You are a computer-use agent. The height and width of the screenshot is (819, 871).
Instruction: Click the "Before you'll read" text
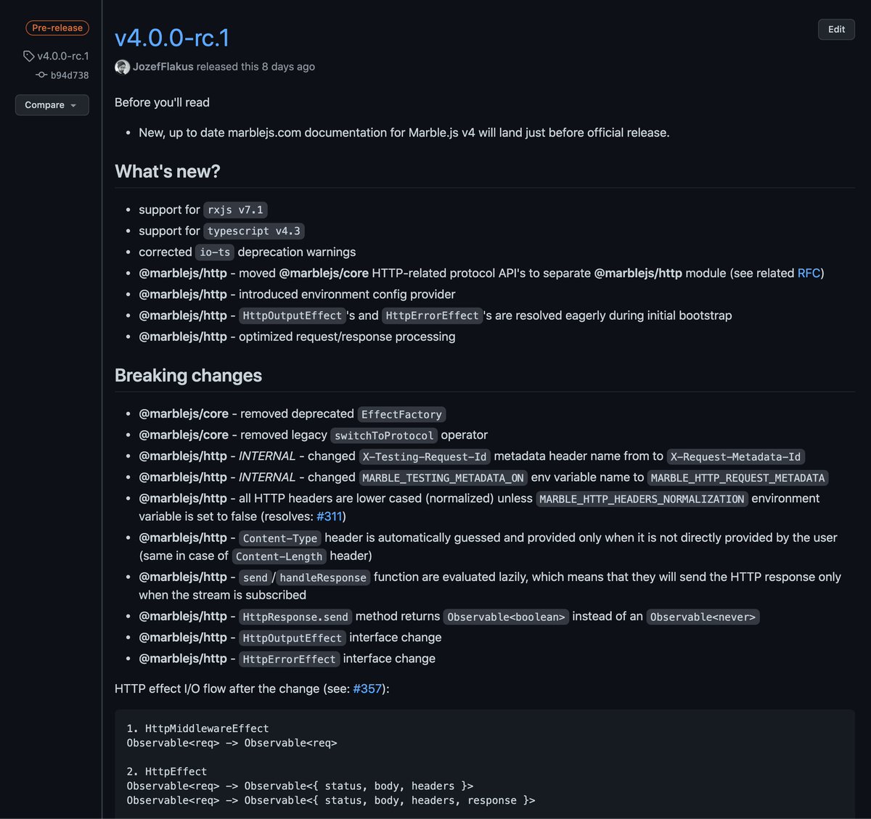click(x=162, y=102)
